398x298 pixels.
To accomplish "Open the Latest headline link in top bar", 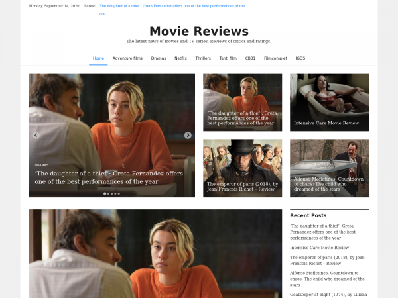I will [172, 9].
